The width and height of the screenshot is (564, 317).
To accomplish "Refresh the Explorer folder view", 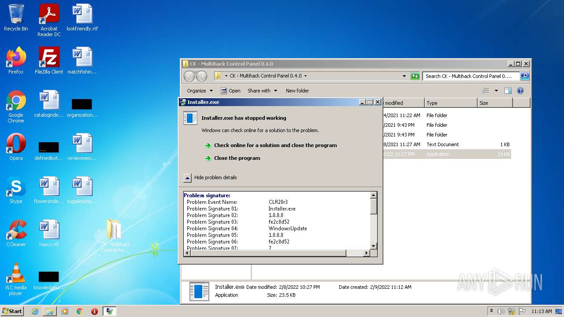I will coord(415,76).
